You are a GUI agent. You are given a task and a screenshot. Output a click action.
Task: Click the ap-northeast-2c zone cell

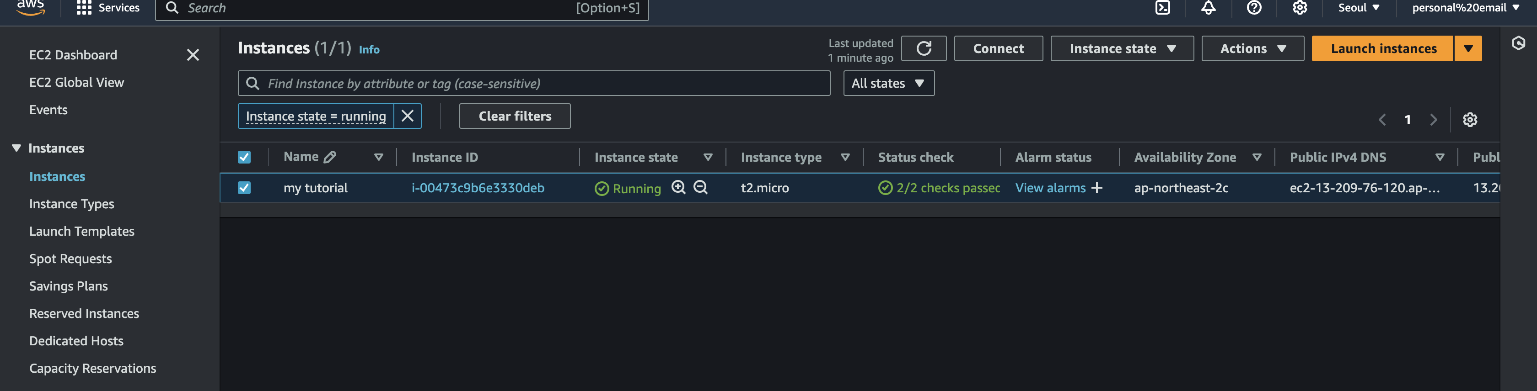pyautogui.click(x=1181, y=188)
